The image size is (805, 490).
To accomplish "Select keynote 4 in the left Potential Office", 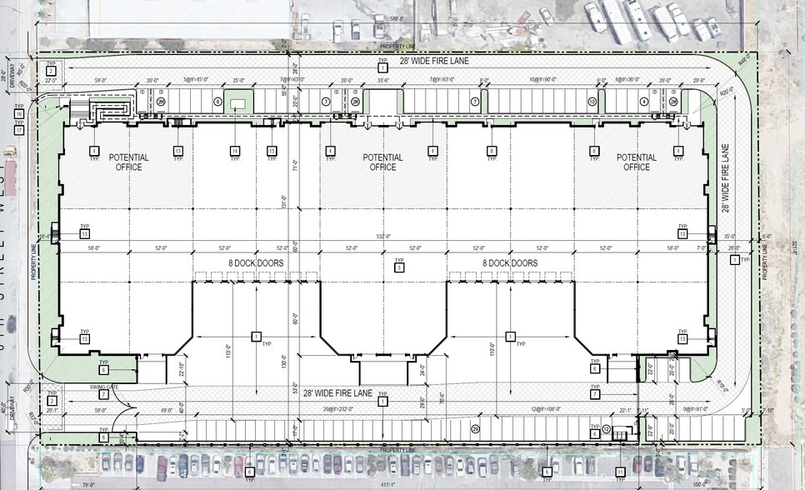I will (x=94, y=151).
